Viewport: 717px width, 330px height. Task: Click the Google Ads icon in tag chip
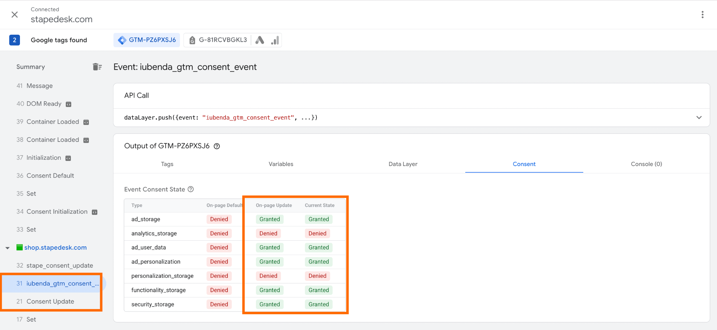[x=260, y=40]
